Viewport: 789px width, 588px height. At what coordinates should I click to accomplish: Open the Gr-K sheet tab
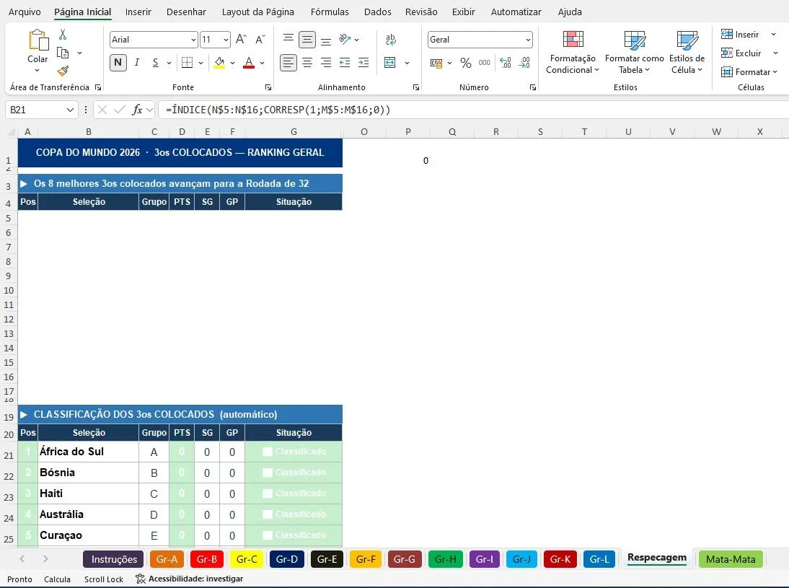click(x=560, y=559)
